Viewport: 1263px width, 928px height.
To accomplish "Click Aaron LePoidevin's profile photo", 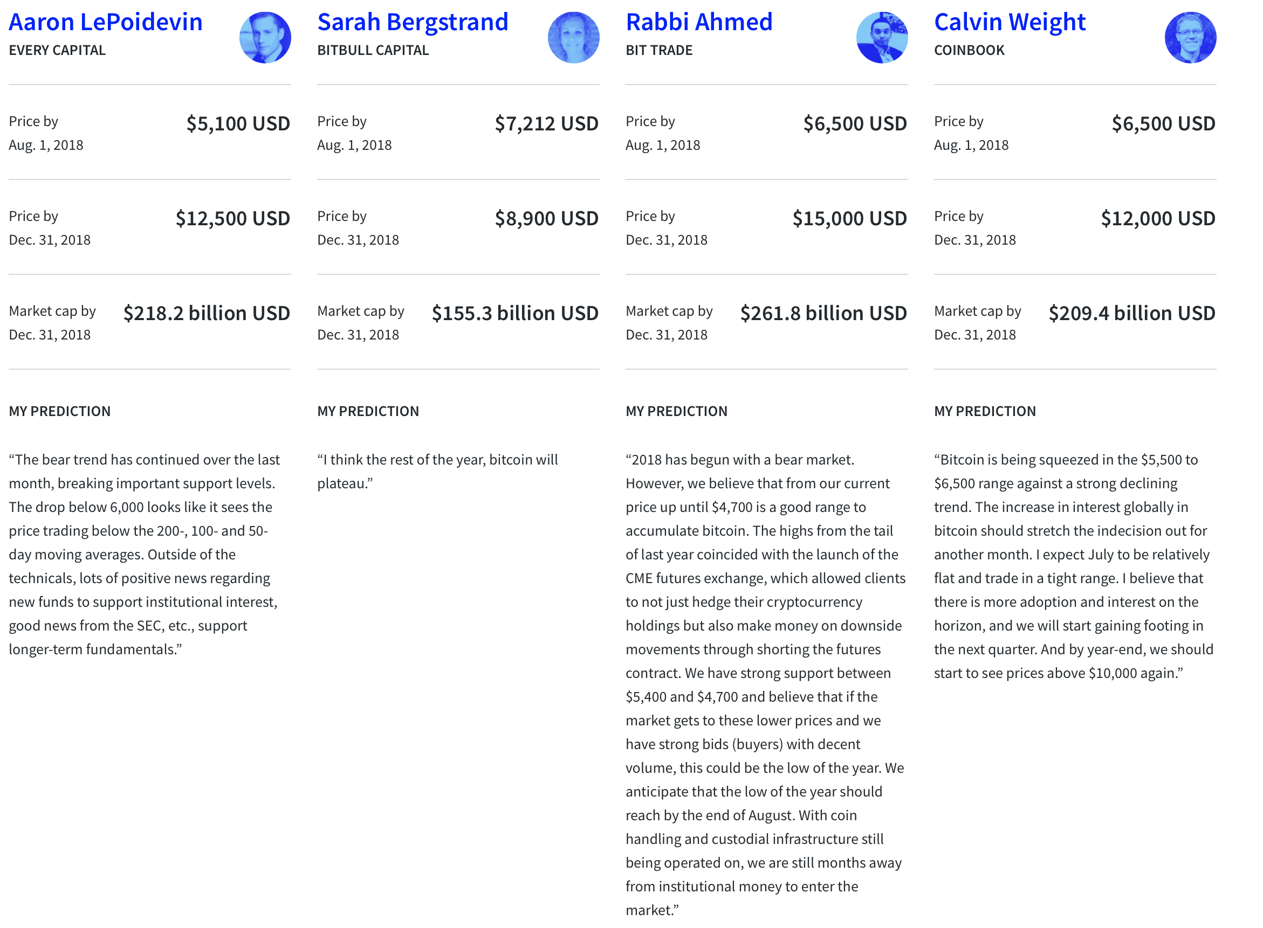I will point(265,38).
